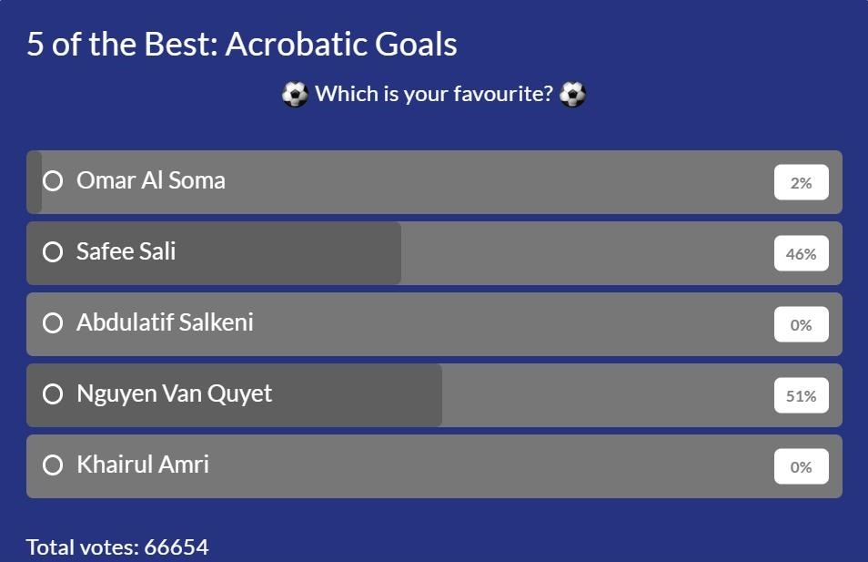
Task: Click the "Which is your favourite?" question text
Action: [434, 94]
